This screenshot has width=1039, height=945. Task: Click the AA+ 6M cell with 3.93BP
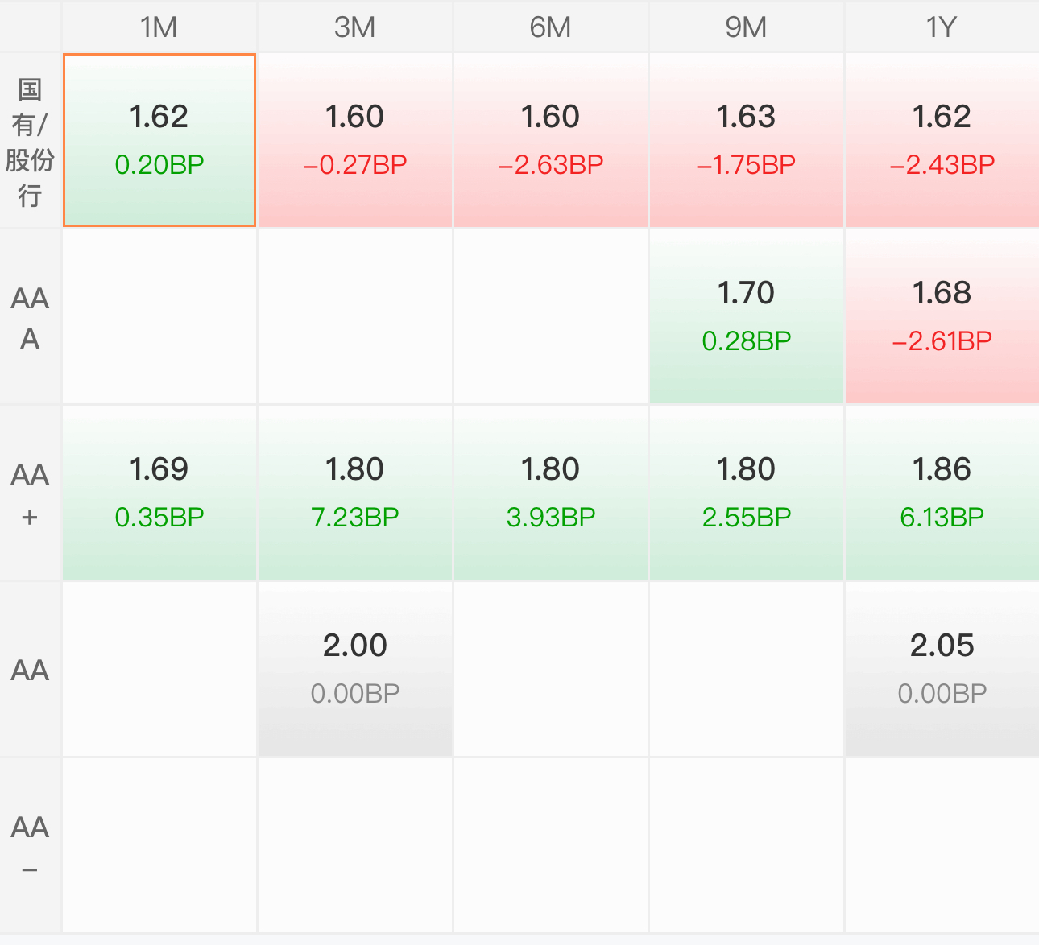(x=551, y=493)
